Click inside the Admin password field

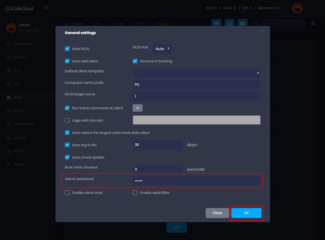click(196, 181)
